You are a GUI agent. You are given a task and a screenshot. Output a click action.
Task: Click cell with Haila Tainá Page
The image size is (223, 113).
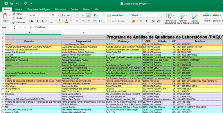pyautogui.click(x=83, y=57)
